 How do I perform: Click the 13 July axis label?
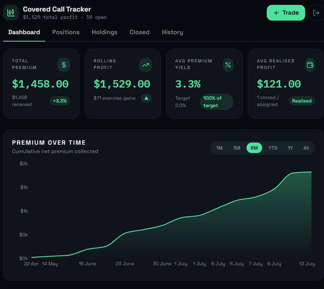tap(307, 264)
